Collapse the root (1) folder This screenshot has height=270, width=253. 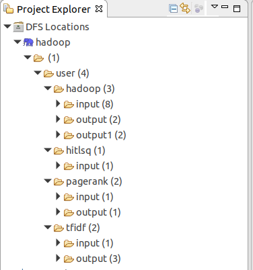(x=28, y=57)
